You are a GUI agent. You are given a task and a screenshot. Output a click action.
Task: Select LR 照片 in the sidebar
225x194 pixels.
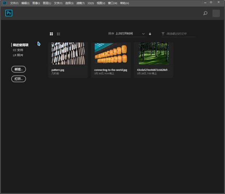pos(18,55)
